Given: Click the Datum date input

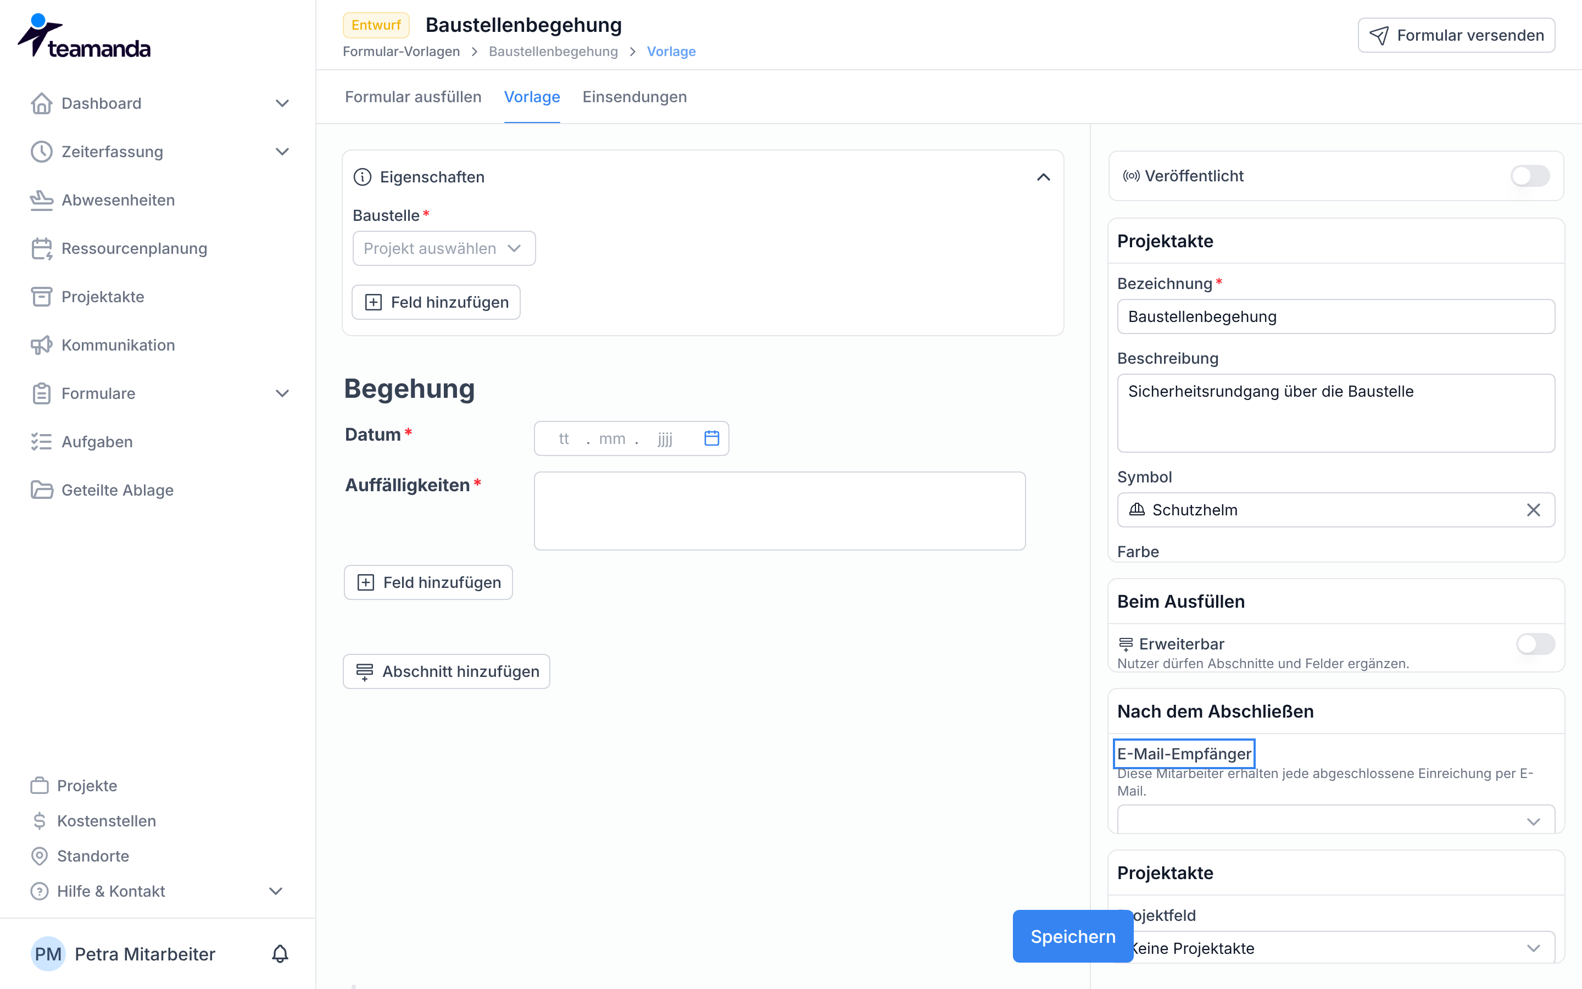Looking at the screenshot, I should point(632,438).
